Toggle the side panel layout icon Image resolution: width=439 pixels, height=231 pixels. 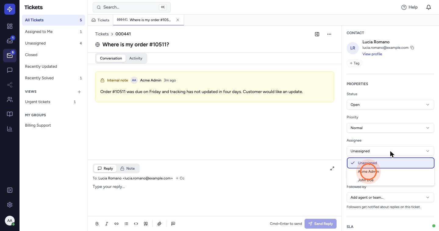pyautogui.click(x=317, y=34)
